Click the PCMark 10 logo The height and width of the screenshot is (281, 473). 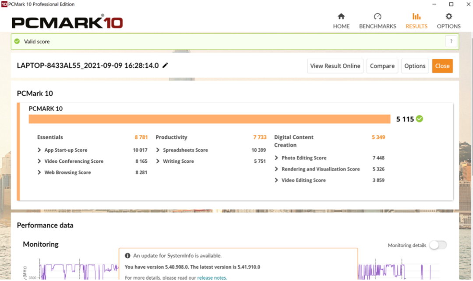67,22
